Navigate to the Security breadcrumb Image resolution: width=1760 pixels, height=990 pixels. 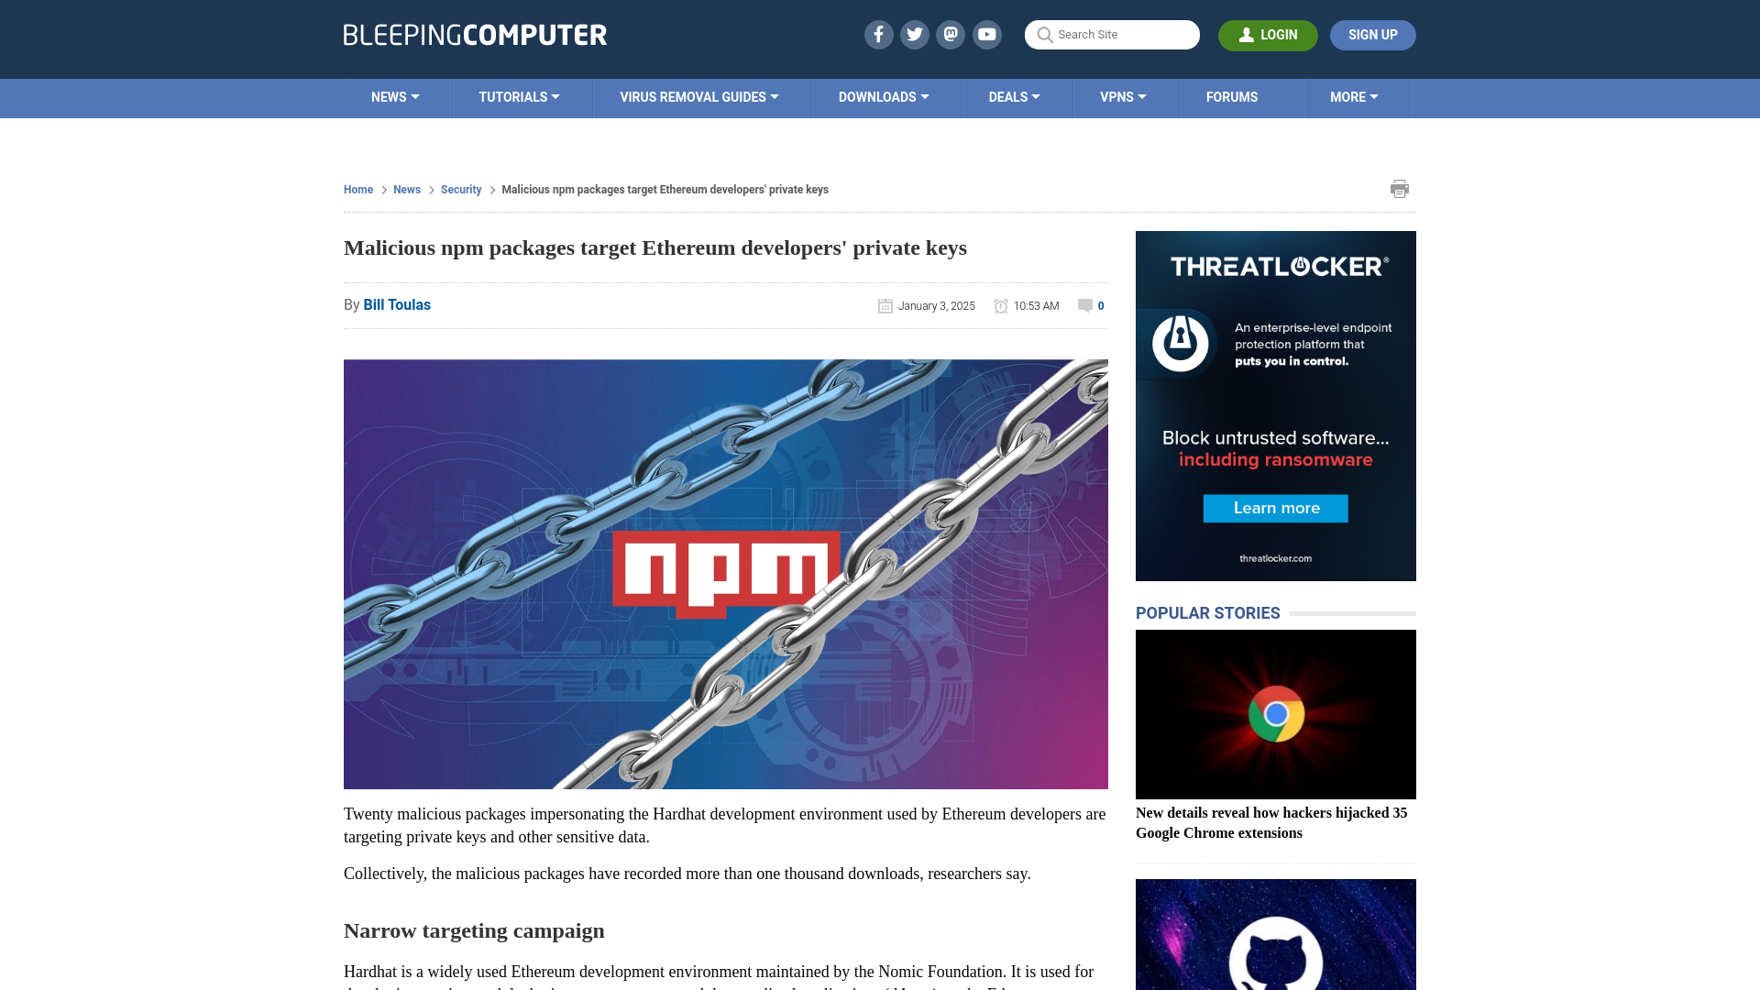coord(460,189)
